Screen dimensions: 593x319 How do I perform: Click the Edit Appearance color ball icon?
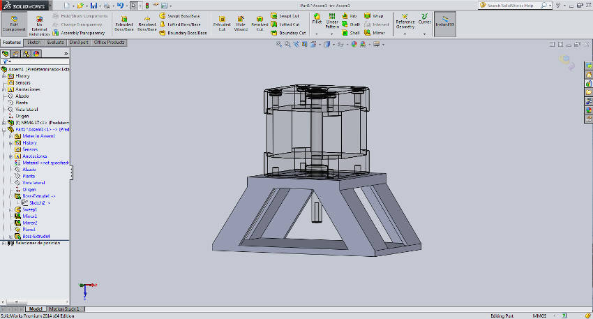click(354, 44)
